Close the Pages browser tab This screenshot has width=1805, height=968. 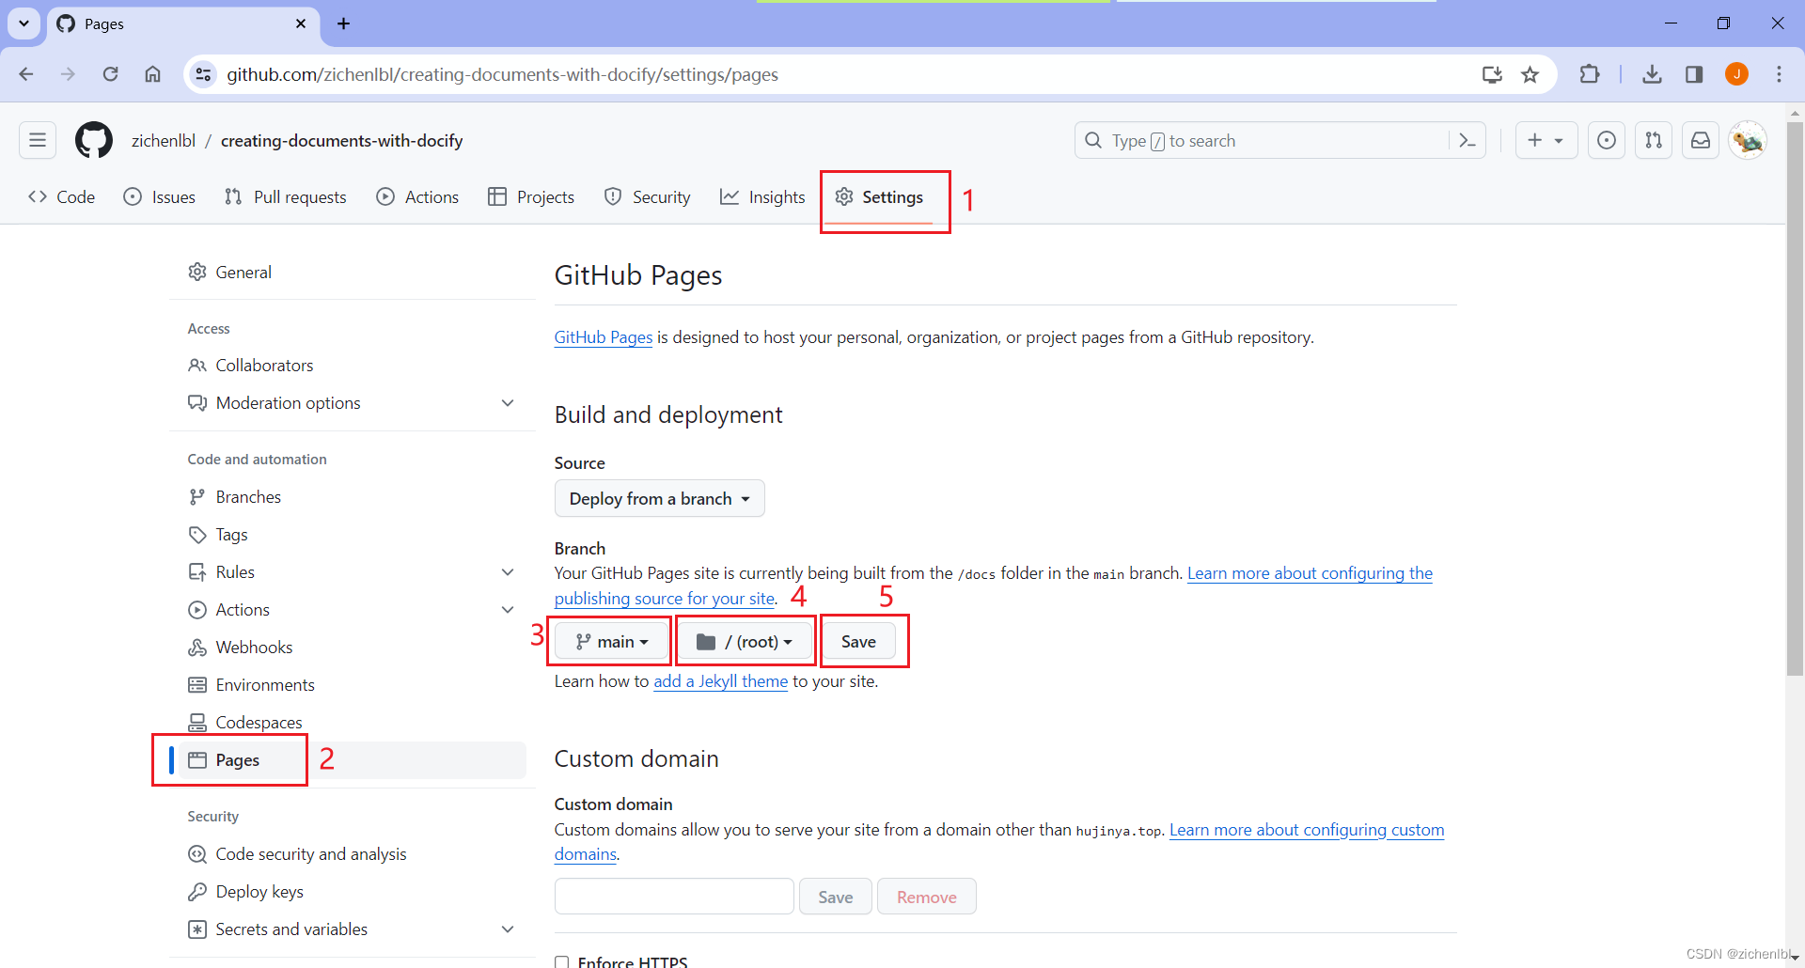pyautogui.click(x=301, y=23)
